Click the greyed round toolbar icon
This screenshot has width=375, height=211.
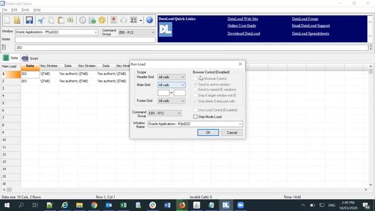(x=124, y=21)
